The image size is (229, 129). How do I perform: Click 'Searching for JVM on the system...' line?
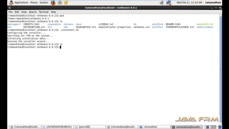[x=30, y=35]
